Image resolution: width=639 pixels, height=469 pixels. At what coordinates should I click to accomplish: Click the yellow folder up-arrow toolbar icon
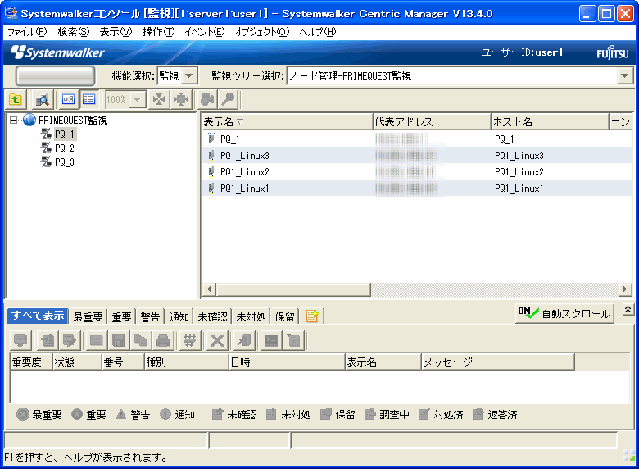coord(16,99)
